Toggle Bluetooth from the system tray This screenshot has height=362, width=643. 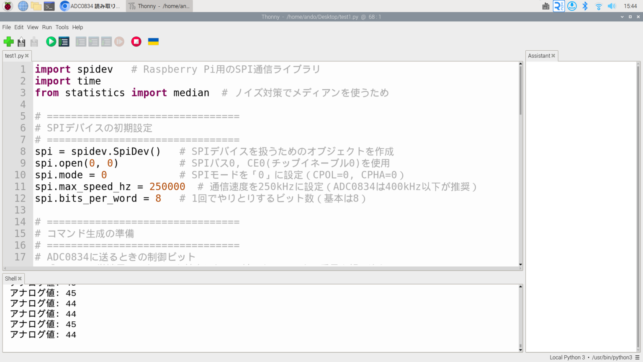click(584, 6)
